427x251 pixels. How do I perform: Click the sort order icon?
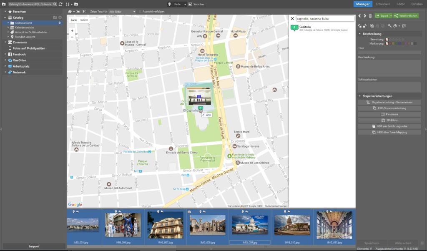click(x=68, y=4)
